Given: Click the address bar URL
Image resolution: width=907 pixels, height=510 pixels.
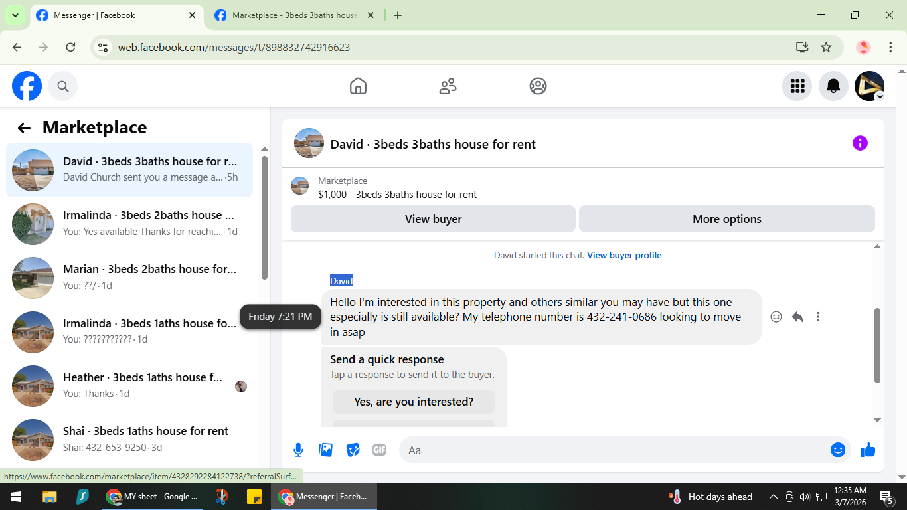Looking at the screenshot, I should tap(234, 48).
